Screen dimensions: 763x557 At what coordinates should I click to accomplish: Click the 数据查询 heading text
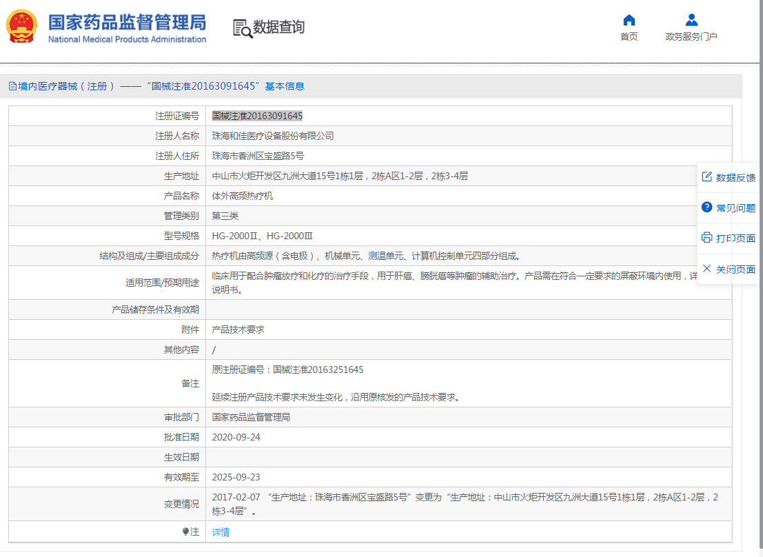(279, 27)
